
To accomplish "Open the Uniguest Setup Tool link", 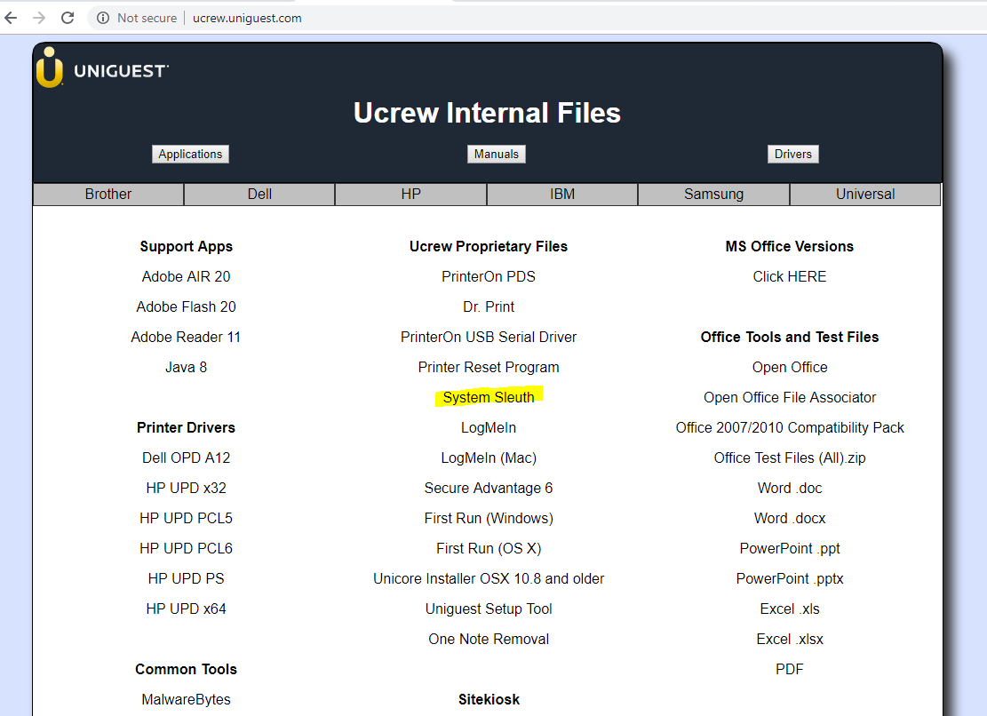I will 489,609.
